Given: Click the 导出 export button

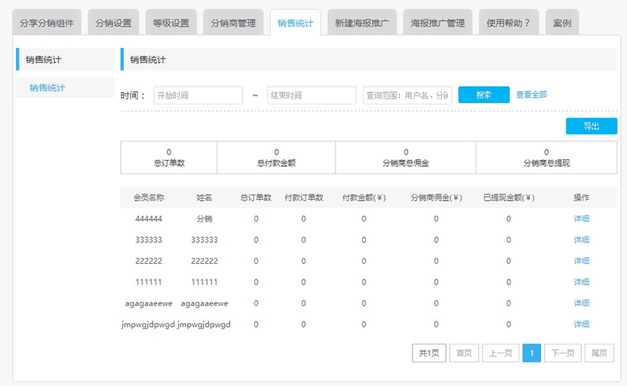Looking at the screenshot, I should click(x=591, y=126).
